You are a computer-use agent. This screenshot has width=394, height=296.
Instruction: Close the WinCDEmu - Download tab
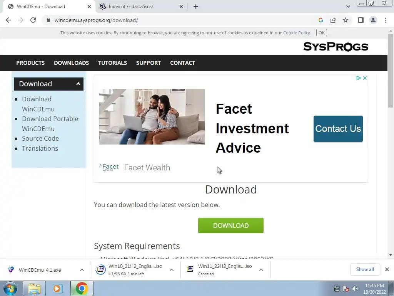89,7
